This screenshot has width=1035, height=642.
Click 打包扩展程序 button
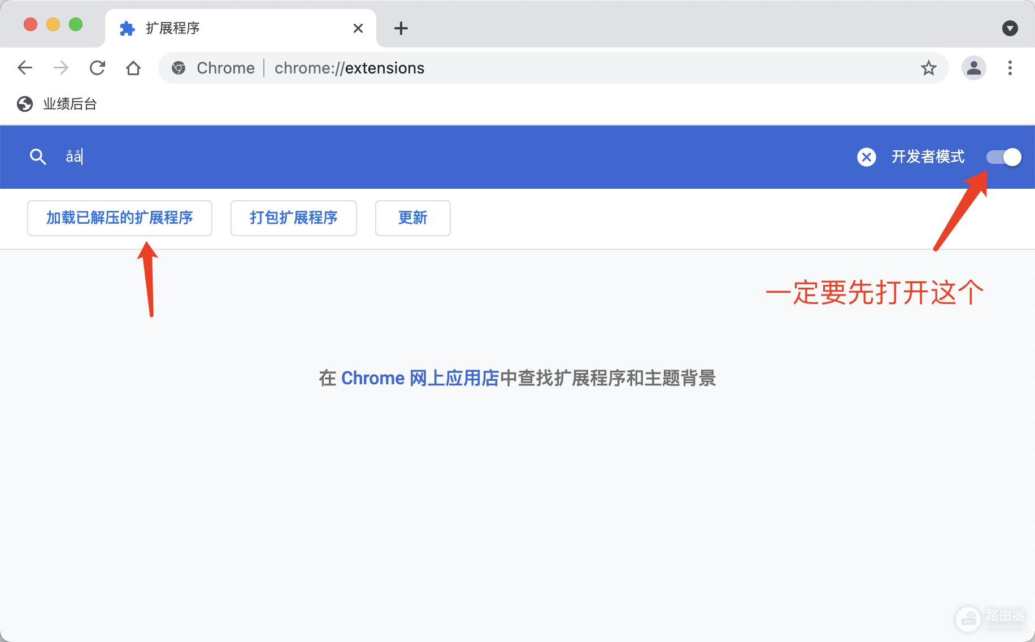tap(294, 218)
